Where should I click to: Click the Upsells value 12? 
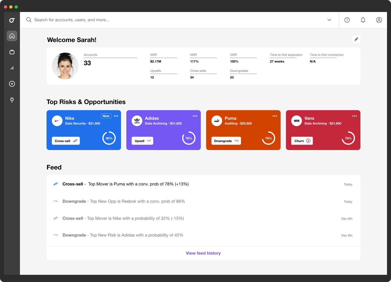[x=152, y=77]
